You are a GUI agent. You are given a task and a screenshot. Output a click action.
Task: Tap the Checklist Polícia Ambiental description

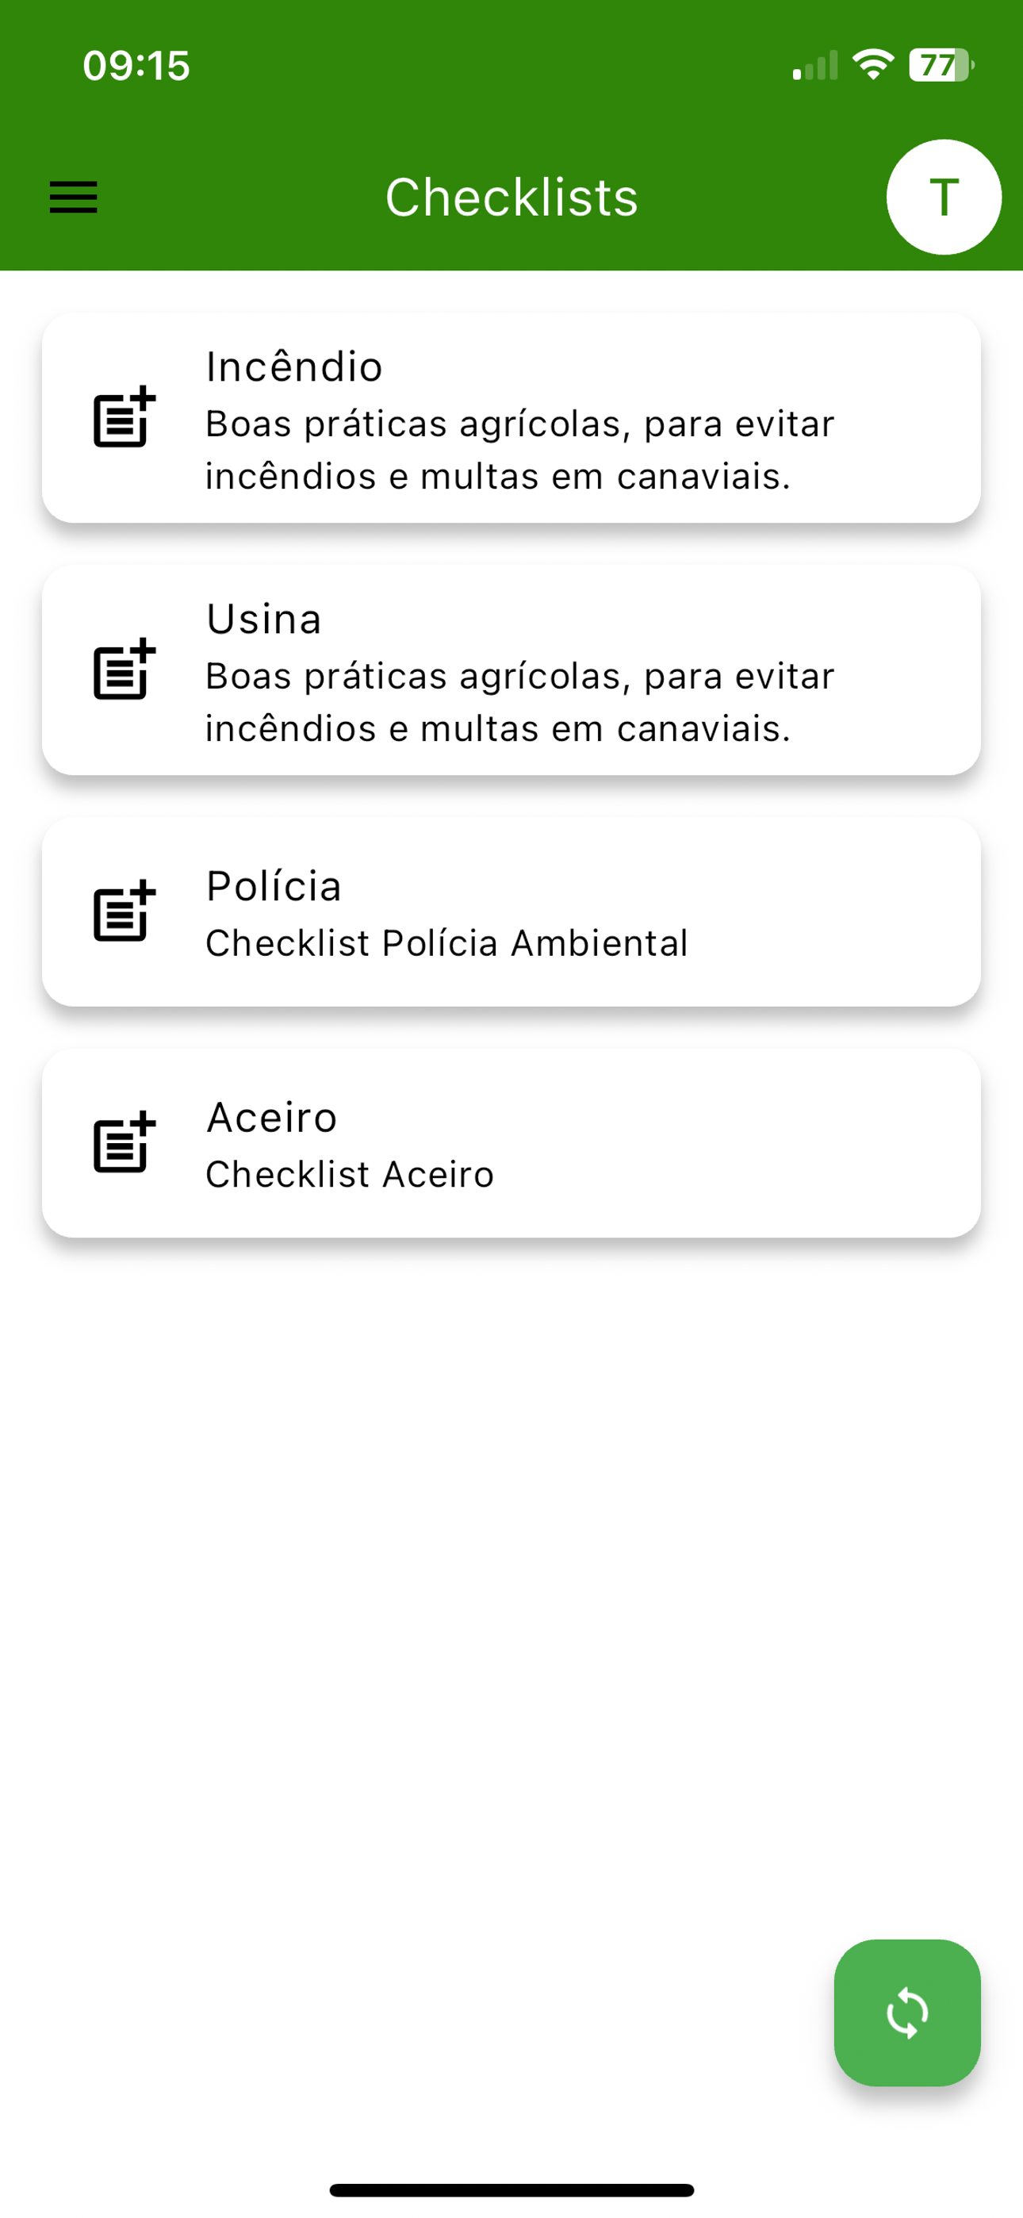click(x=447, y=943)
